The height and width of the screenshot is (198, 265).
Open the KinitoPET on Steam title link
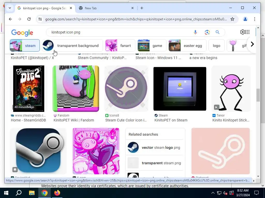[x=171, y=120]
